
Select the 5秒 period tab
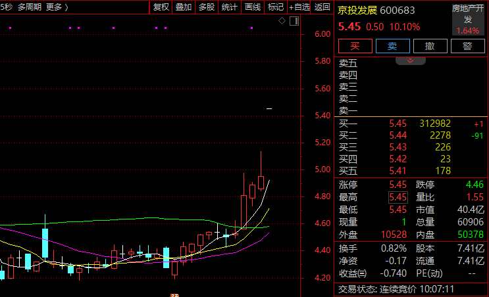pyautogui.click(x=6, y=7)
